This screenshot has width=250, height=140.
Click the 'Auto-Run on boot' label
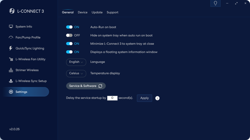tap(103, 27)
